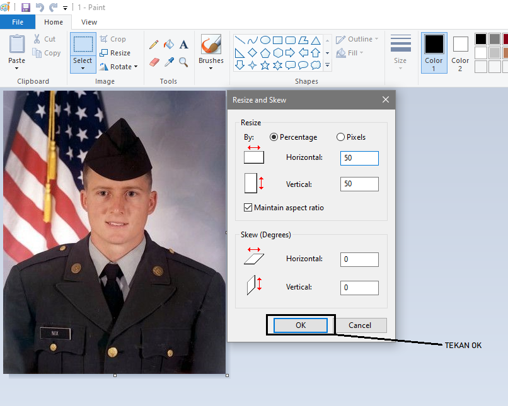Image resolution: width=508 pixels, height=406 pixels.
Task: Select the Eraser tool
Action: pos(154,62)
